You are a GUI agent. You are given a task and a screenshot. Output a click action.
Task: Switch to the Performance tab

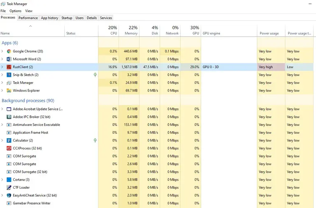click(x=28, y=18)
